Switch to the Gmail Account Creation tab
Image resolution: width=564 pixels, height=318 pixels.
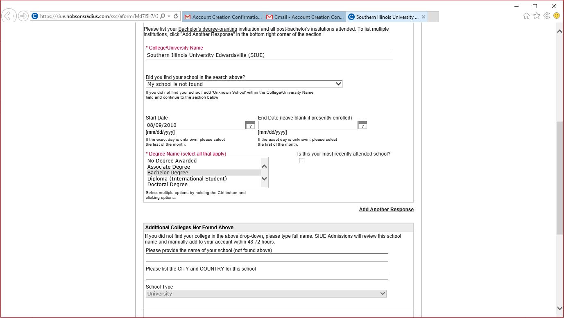click(x=305, y=17)
